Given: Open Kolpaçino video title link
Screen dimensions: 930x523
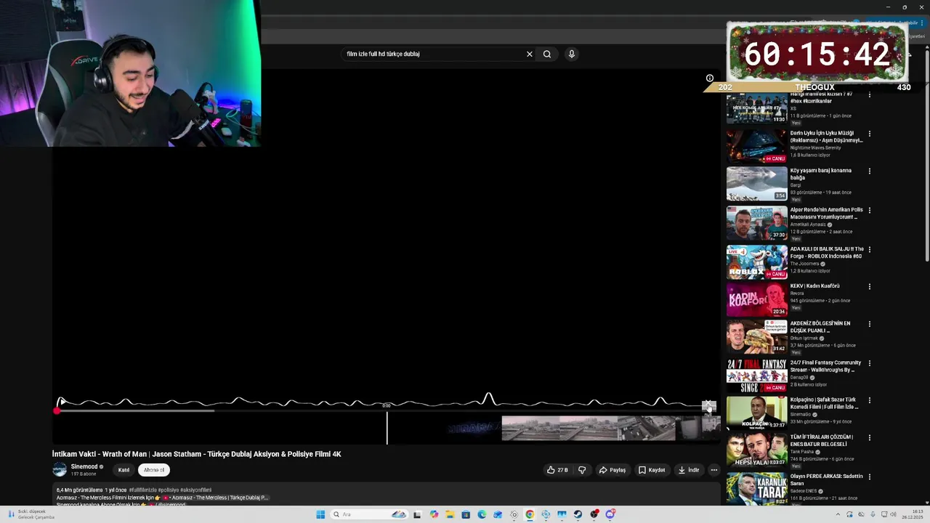Looking at the screenshot, I should click(x=824, y=402).
